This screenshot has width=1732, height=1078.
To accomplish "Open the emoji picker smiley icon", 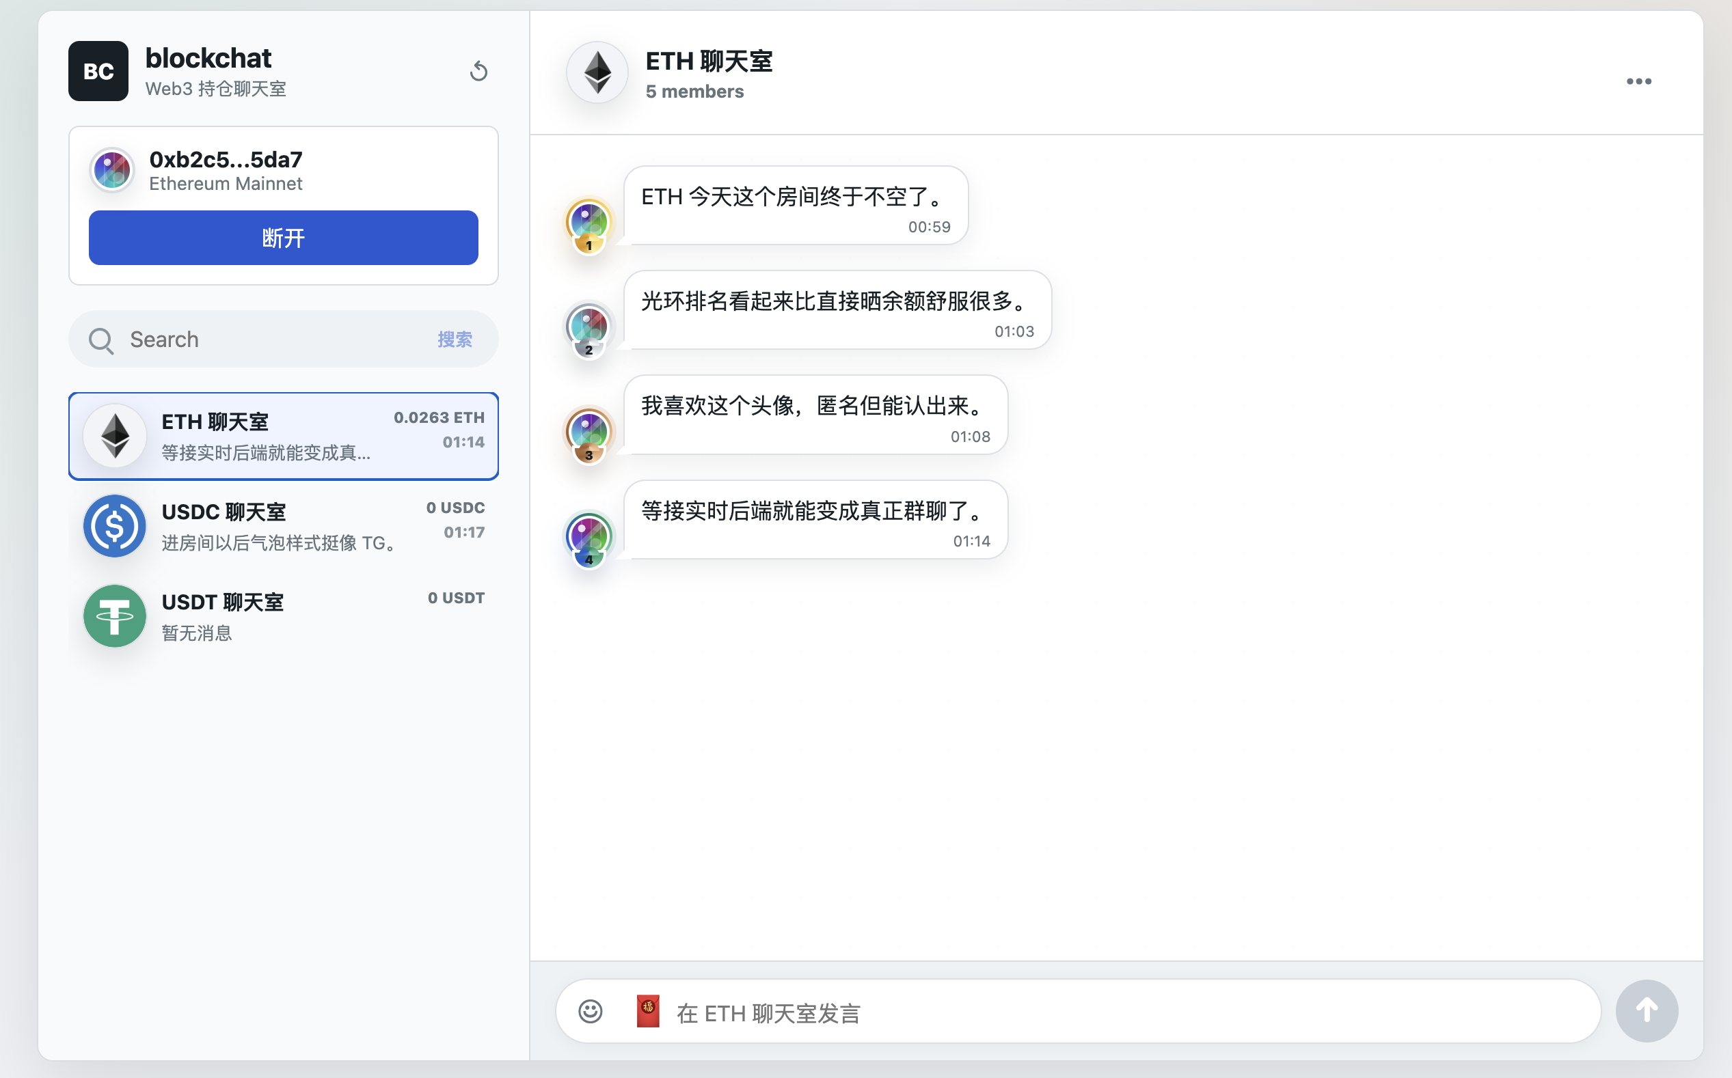I will [x=590, y=1011].
